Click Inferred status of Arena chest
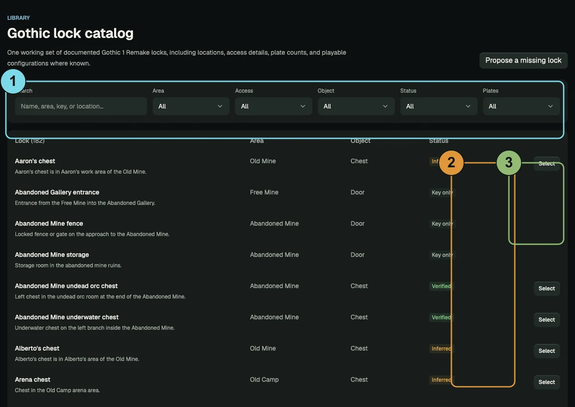This screenshot has height=407, width=575. [441, 380]
